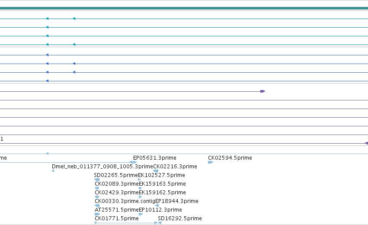Screen dimensions: 368x225
Task: Select the AT25571.5prime label
Action: coord(117,210)
